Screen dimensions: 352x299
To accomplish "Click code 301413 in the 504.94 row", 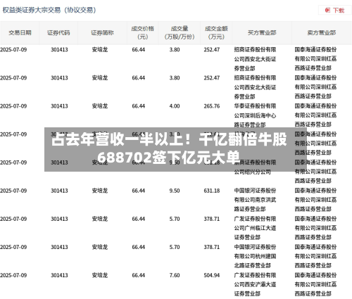I will coord(59,275).
